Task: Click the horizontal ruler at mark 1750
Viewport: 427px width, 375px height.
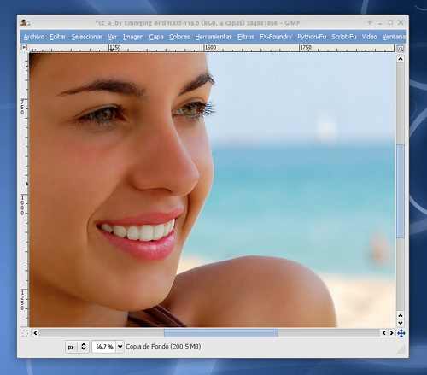Action: [306, 48]
